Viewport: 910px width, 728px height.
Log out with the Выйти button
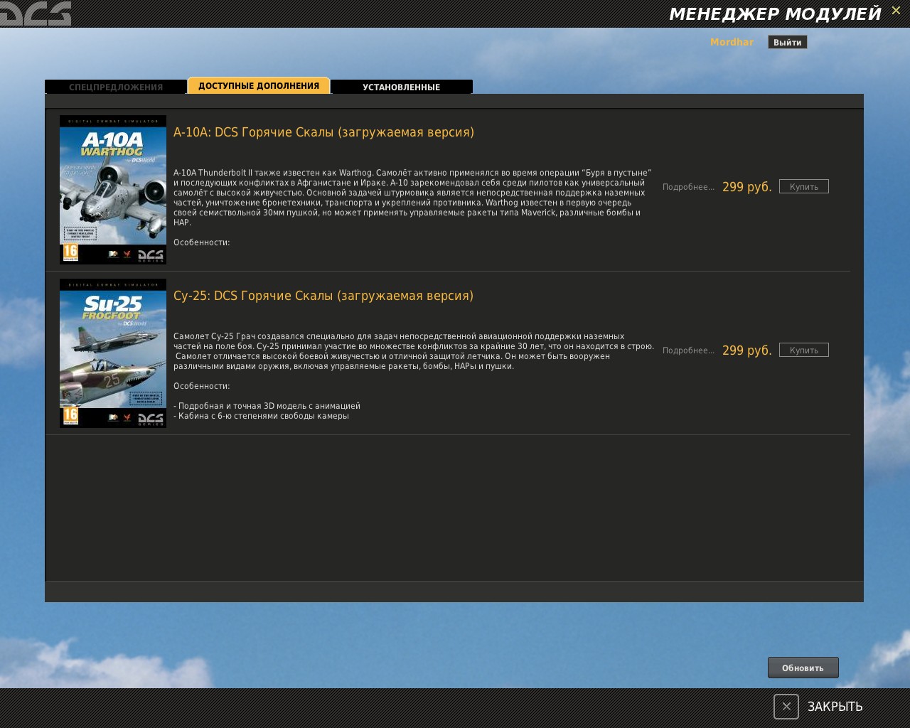788,42
